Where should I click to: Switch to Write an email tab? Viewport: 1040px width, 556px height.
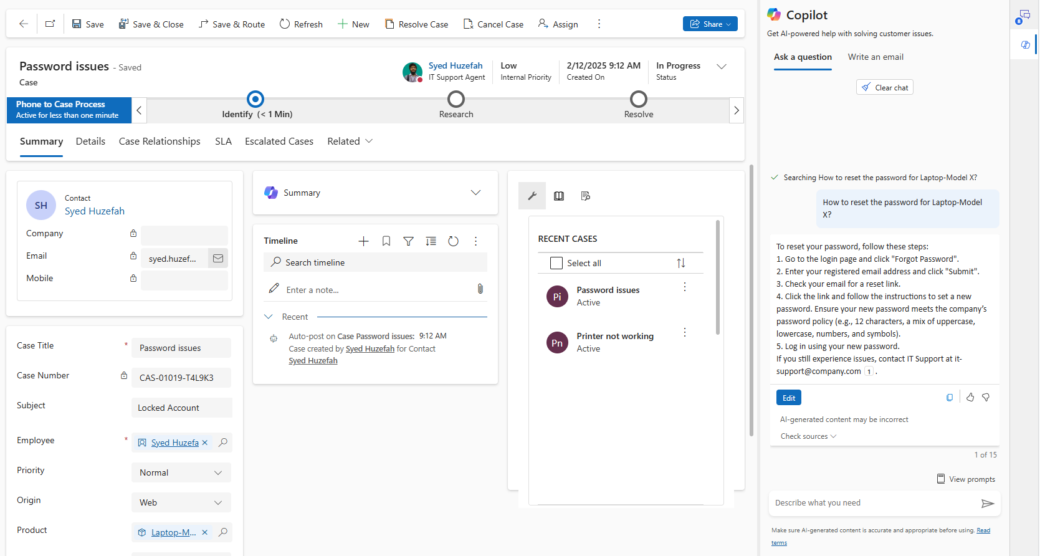875,57
